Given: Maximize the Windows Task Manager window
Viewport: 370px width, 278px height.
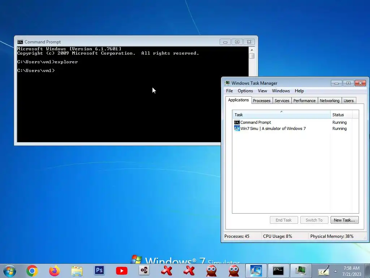Looking at the screenshot, I should [x=348, y=83].
